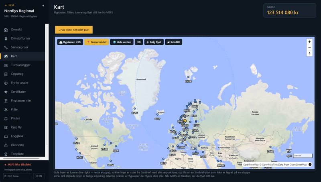
Task: Switch map to Hele verden view
Action: (x=122, y=42)
